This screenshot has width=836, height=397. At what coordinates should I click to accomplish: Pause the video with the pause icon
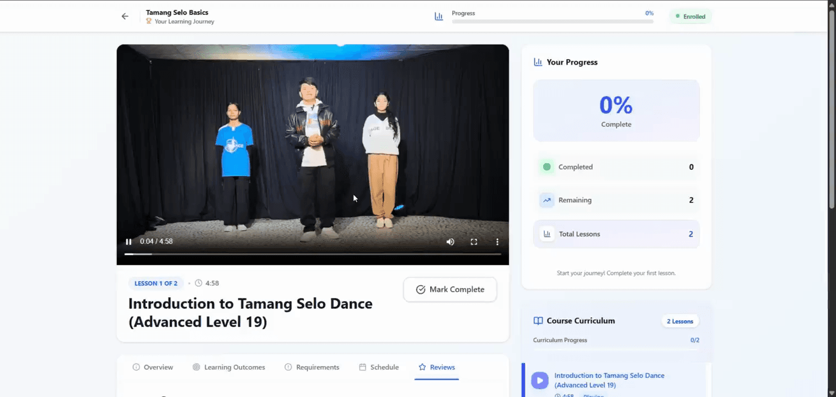coord(128,242)
